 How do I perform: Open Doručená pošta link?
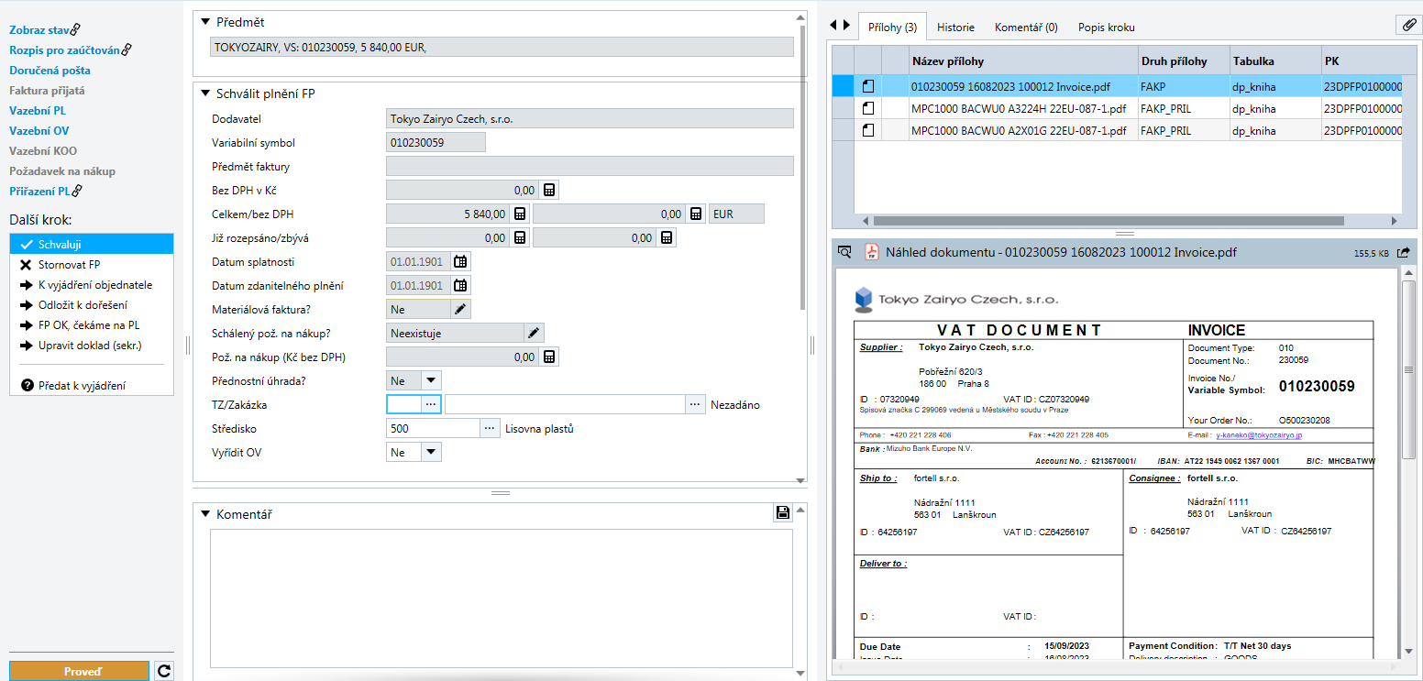coord(50,71)
